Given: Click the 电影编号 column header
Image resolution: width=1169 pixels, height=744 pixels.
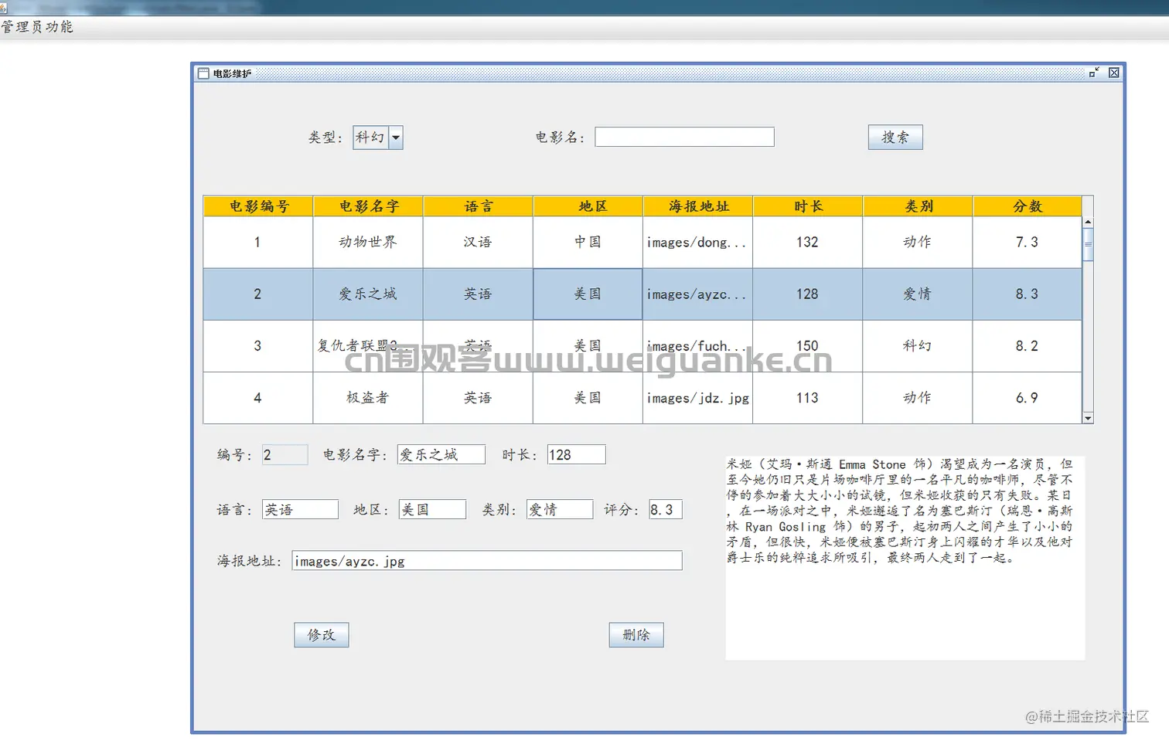Looking at the screenshot, I should (x=258, y=206).
